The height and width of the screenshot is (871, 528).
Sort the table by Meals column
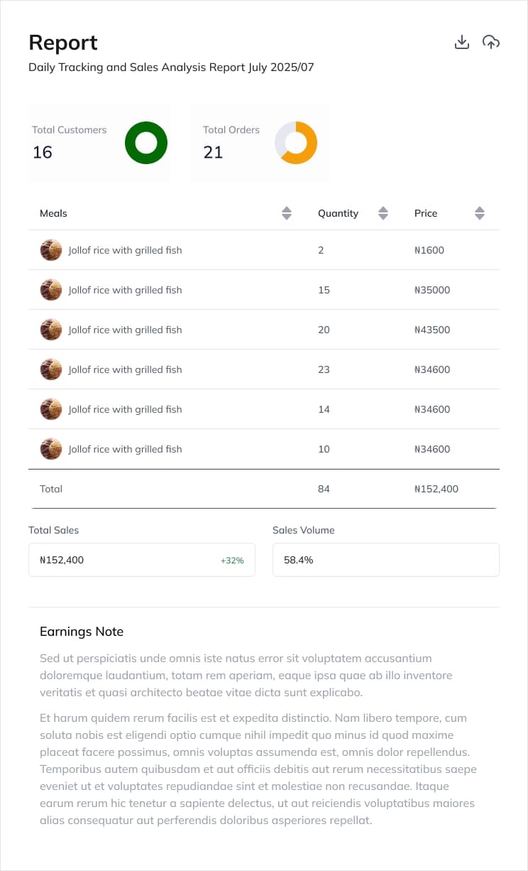coord(287,213)
